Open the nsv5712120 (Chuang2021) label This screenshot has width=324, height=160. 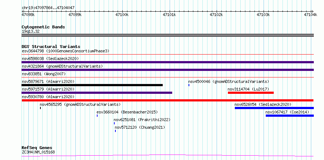point(140,127)
